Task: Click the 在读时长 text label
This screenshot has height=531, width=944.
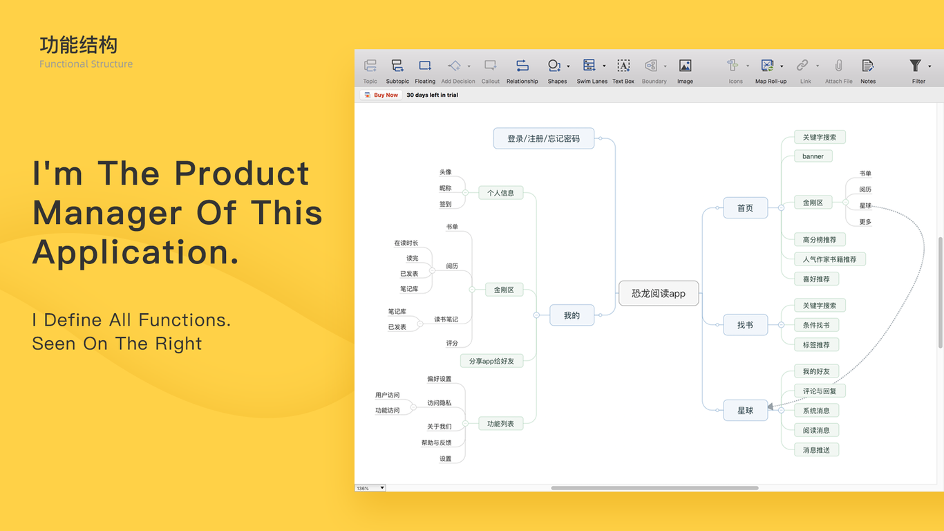Action: pyautogui.click(x=406, y=243)
